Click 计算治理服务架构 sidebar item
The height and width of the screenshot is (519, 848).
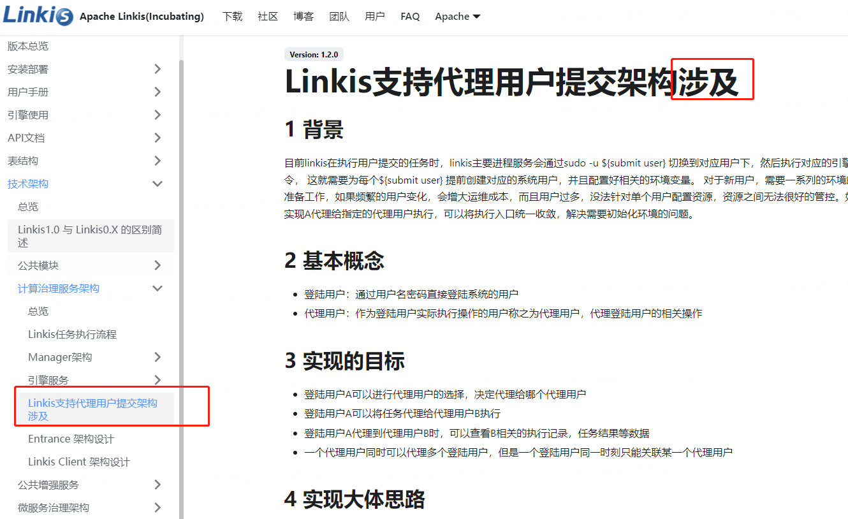point(59,288)
